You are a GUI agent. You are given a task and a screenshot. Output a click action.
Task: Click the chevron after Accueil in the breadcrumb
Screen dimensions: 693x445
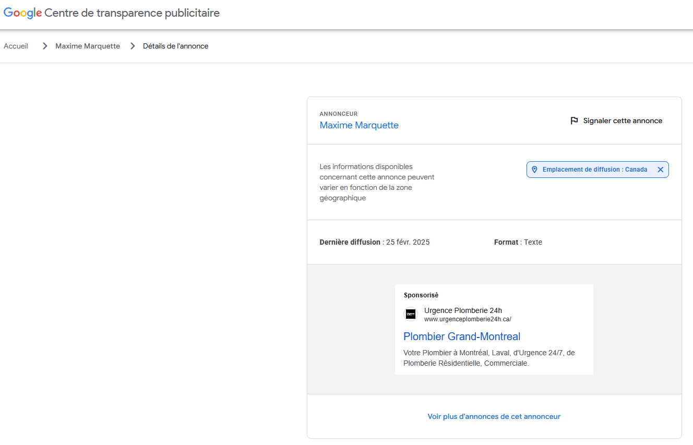[x=45, y=46]
